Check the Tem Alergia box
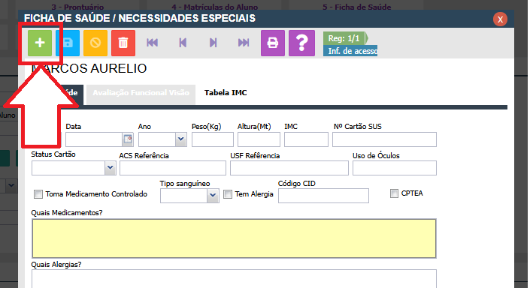The width and height of the screenshot is (530, 288). [x=228, y=194]
